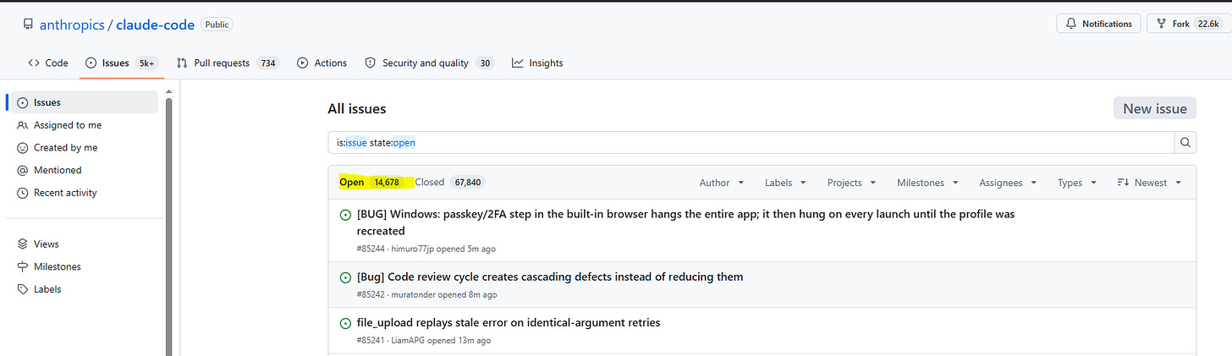Switch to the Issues tab
Screen dimensions: 1232x356
click(x=122, y=63)
